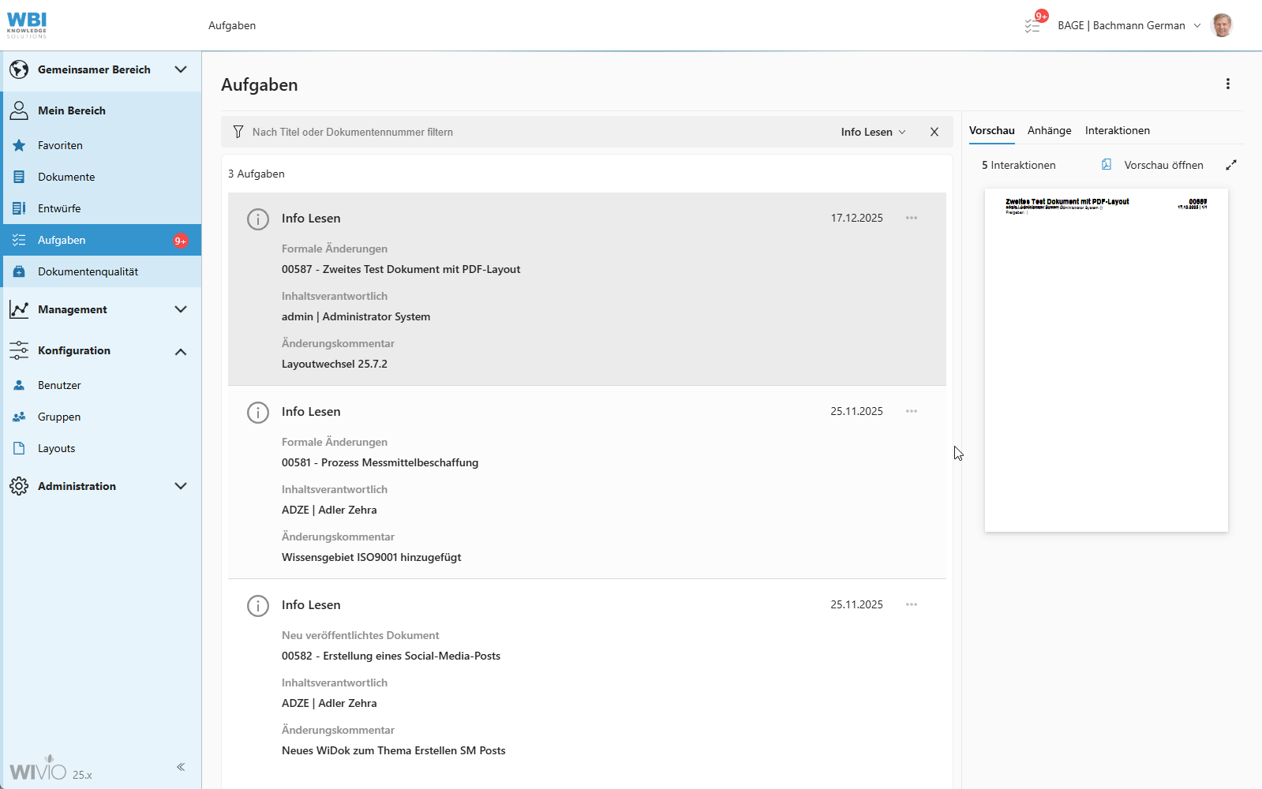
Task: Open the BAGE Bachmann German user menu
Action: (x=1128, y=25)
